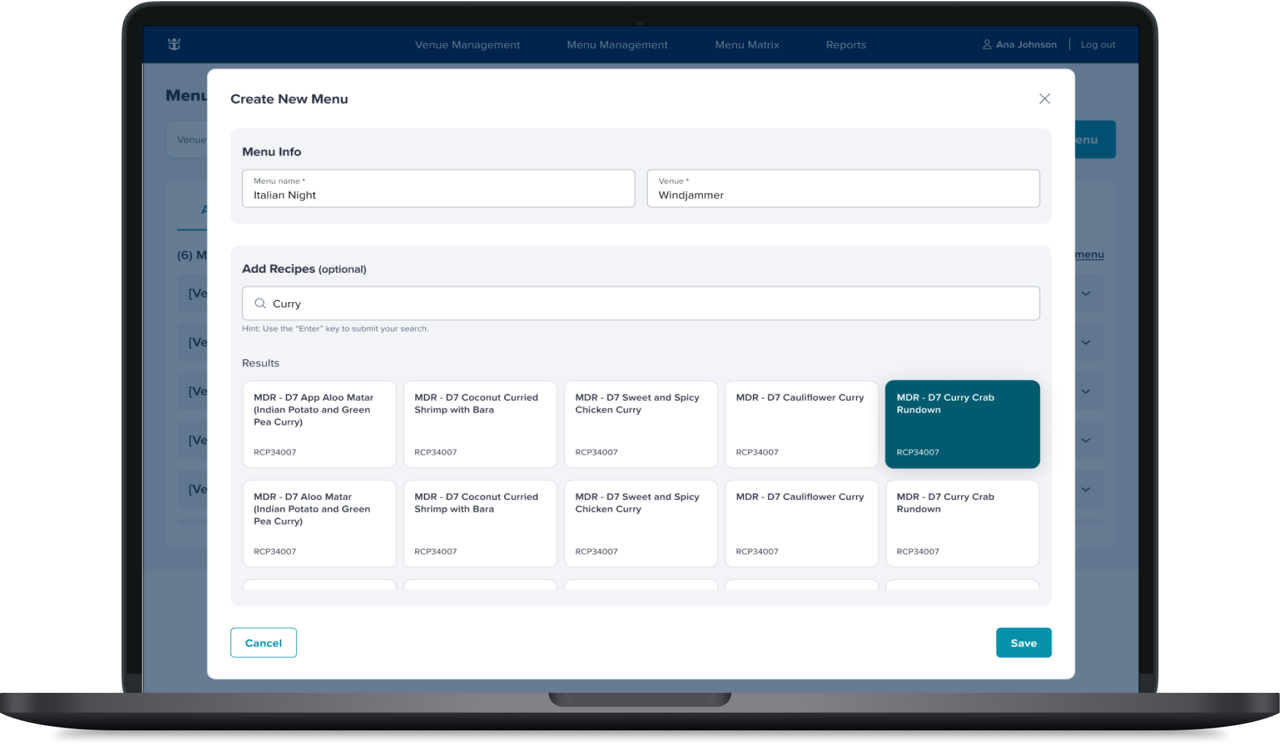Go to Menu Management tab

point(617,45)
